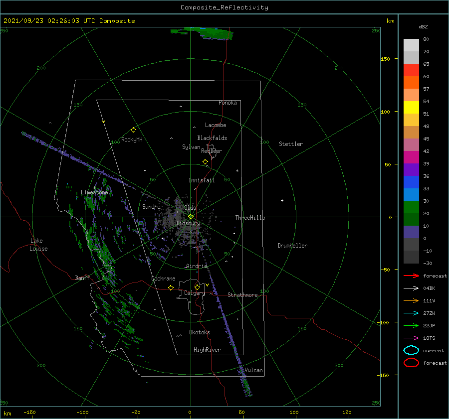
Task: Click the RockyMH label
Action: click(132, 140)
